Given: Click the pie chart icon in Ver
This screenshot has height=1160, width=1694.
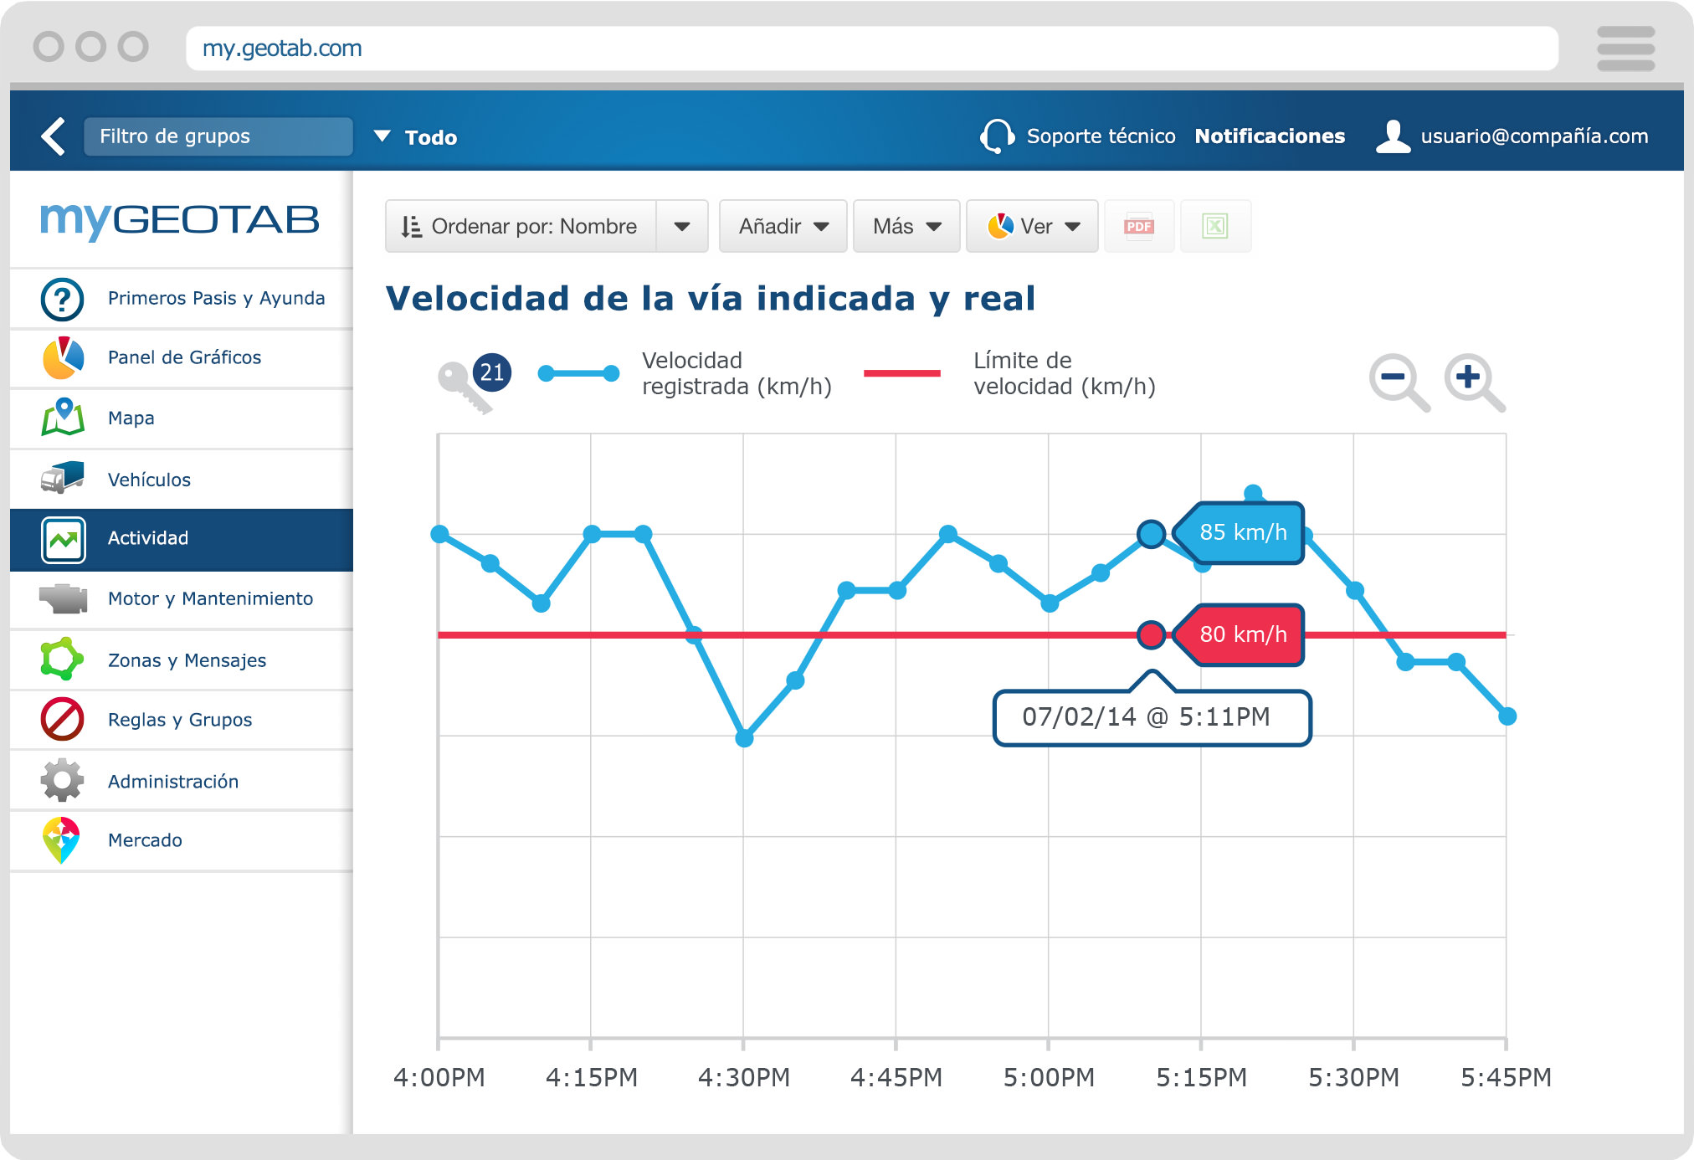Looking at the screenshot, I should pyautogui.click(x=1000, y=226).
